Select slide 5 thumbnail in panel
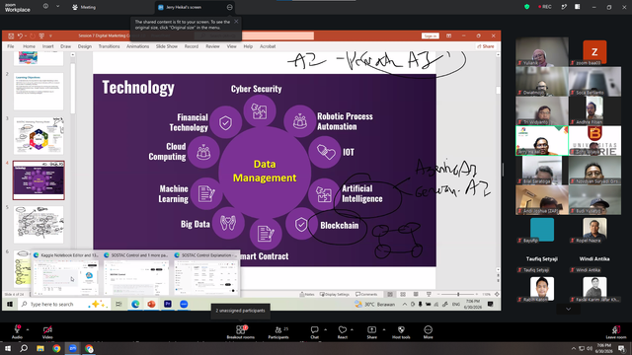This screenshot has width=632, height=355. tap(39, 225)
